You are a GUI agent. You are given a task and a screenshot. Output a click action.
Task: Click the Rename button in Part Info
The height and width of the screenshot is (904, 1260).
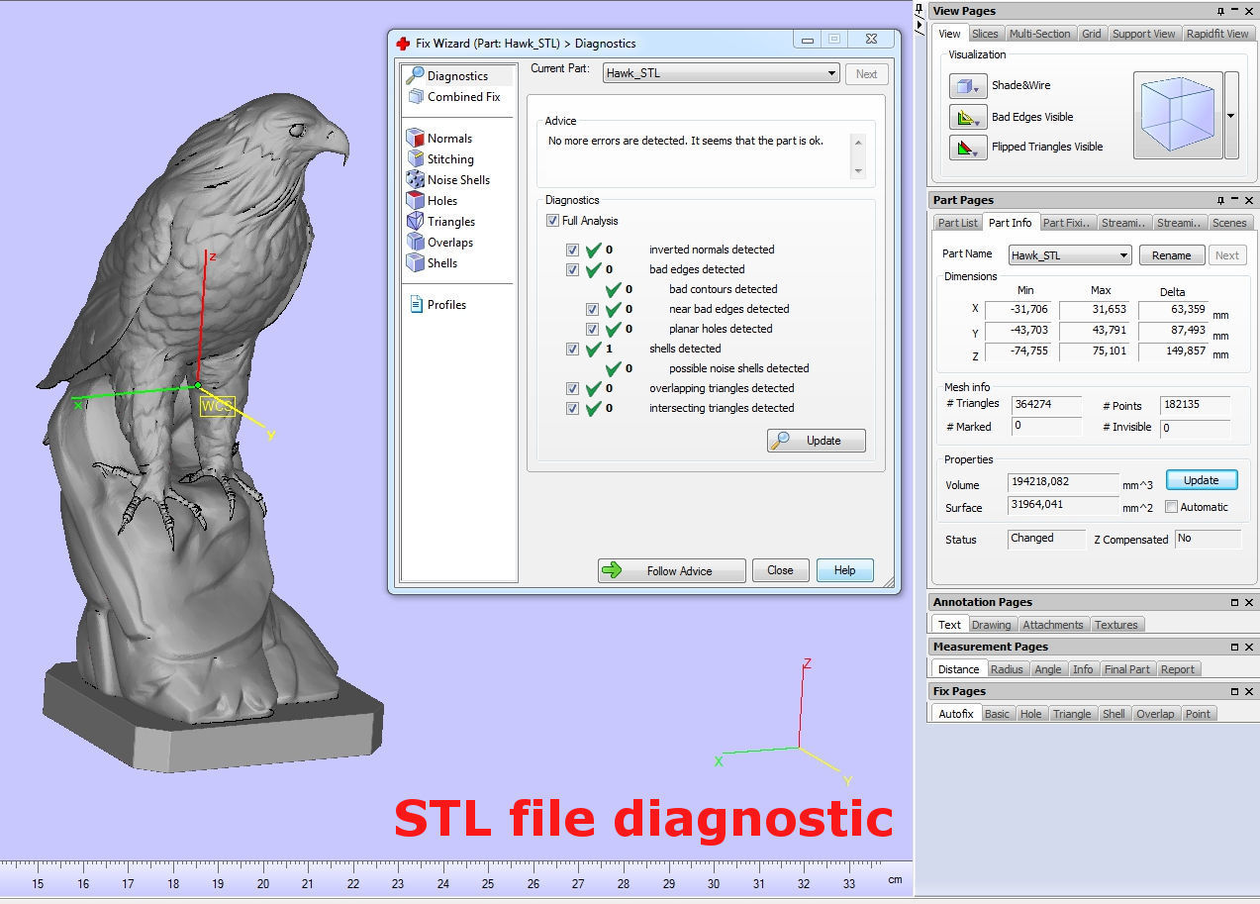click(1172, 255)
